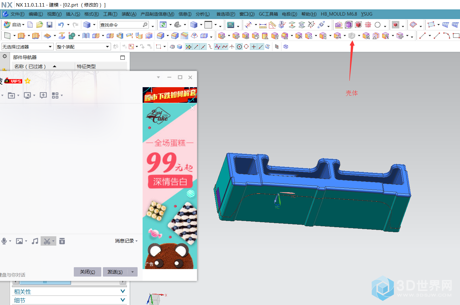Viewport: 460px width, 305px height.
Task: Click the datum plane icon
Action: click(8, 36)
